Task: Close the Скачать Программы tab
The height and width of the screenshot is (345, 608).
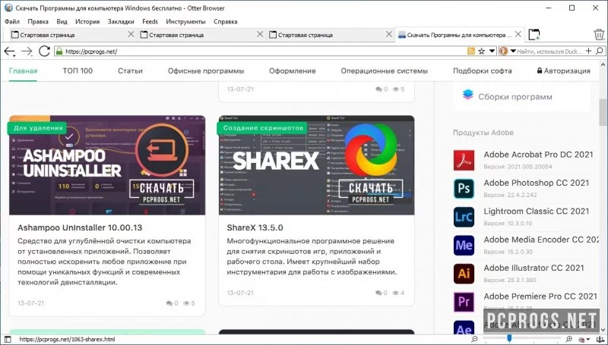Action: [x=518, y=34]
